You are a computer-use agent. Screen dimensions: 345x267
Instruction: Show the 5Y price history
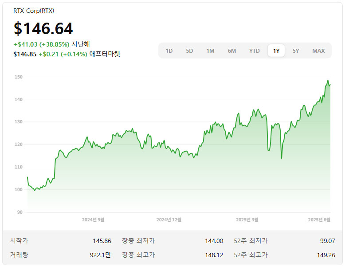(296, 51)
